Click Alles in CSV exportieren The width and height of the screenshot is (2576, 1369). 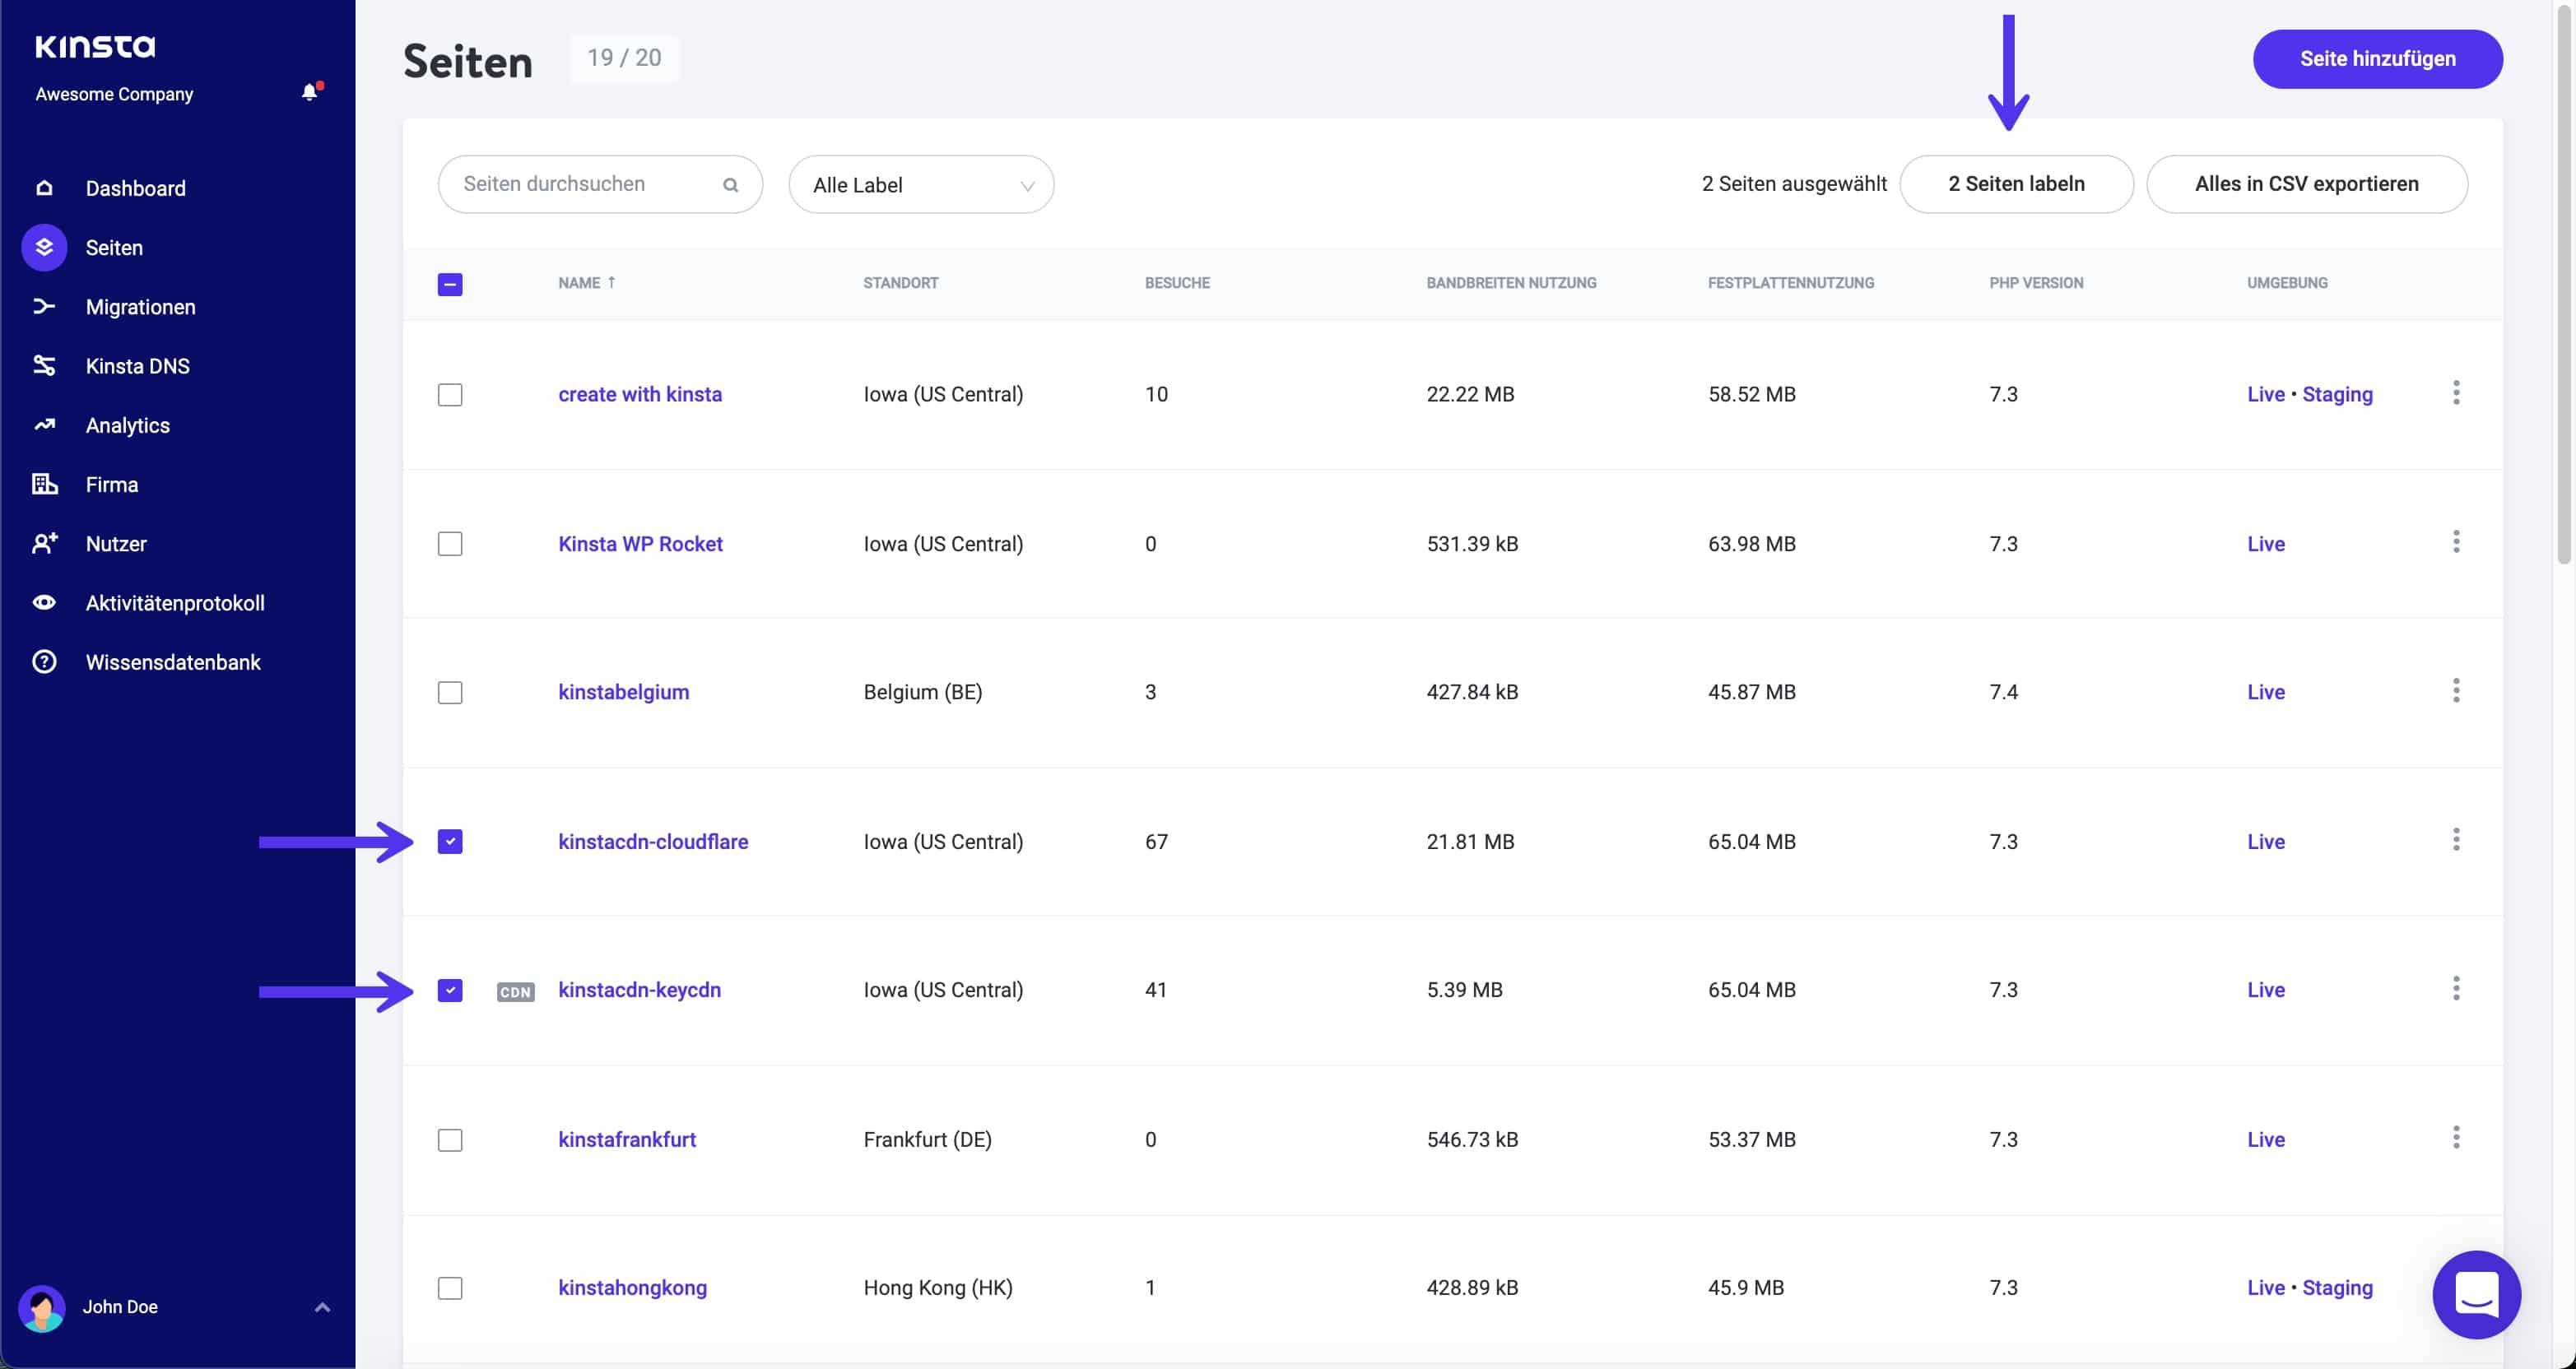point(2306,184)
